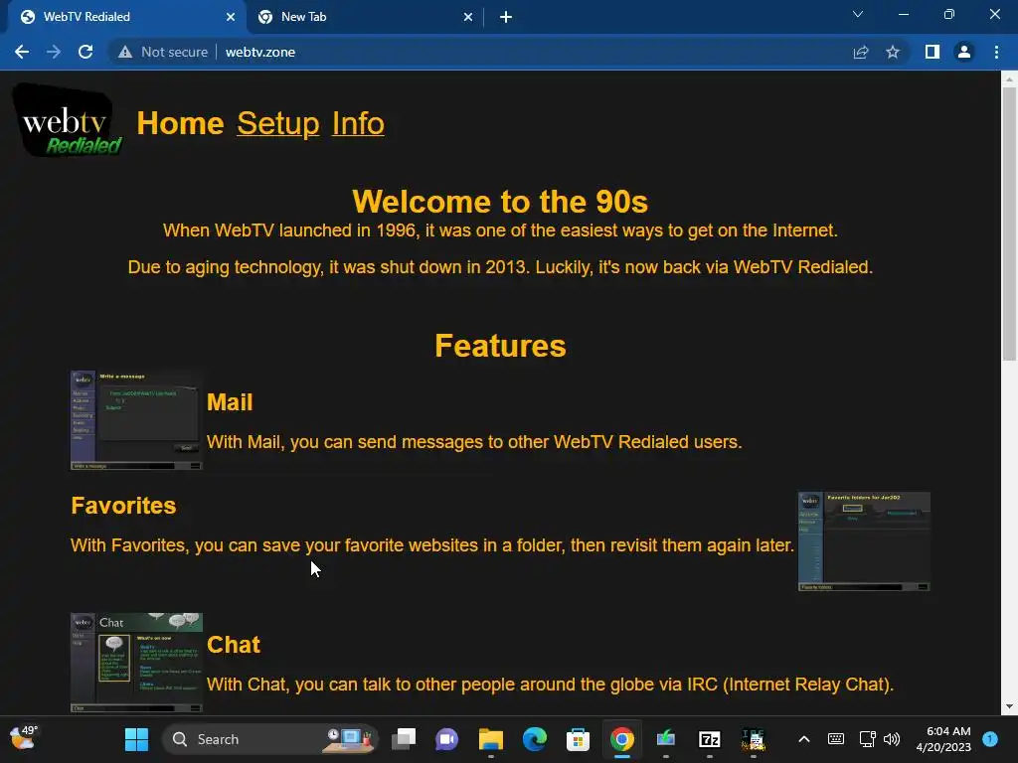Reload the webtv.zone page
Screen dimensions: 1018x763
coord(85,52)
